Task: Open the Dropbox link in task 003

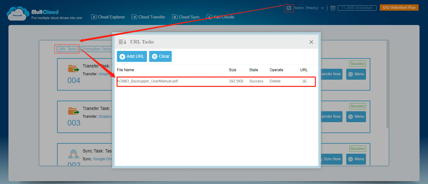Action: point(106,117)
